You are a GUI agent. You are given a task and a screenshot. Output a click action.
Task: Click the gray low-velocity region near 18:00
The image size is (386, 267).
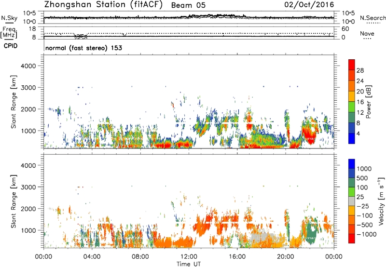click(x=262, y=237)
